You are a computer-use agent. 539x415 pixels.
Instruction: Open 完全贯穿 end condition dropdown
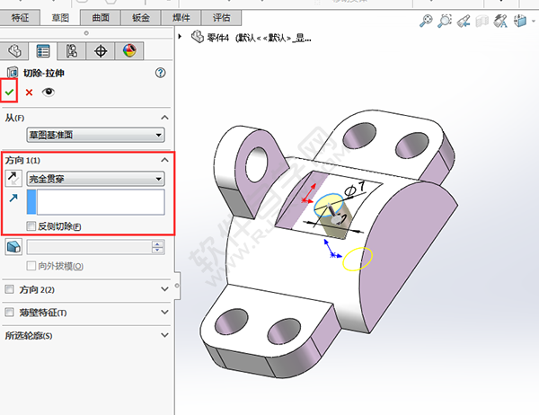tap(95, 179)
